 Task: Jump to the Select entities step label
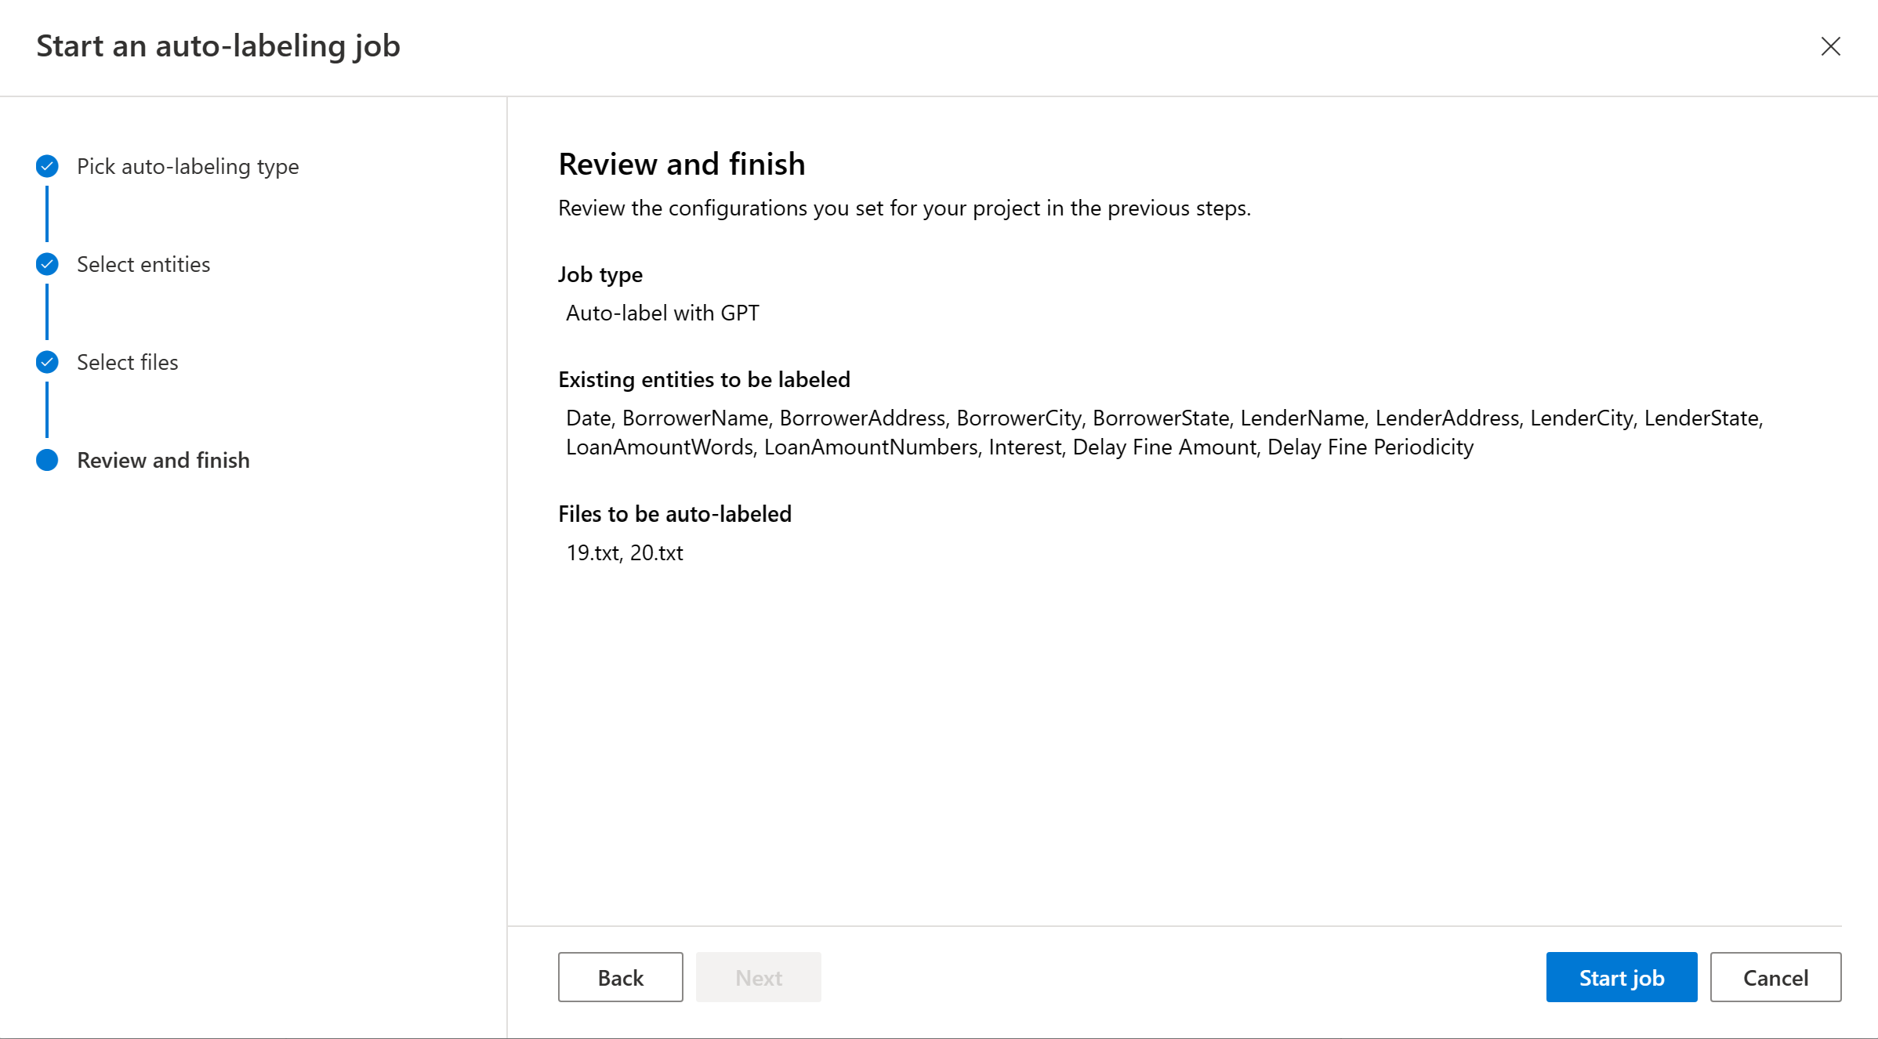tap(143, 264)
